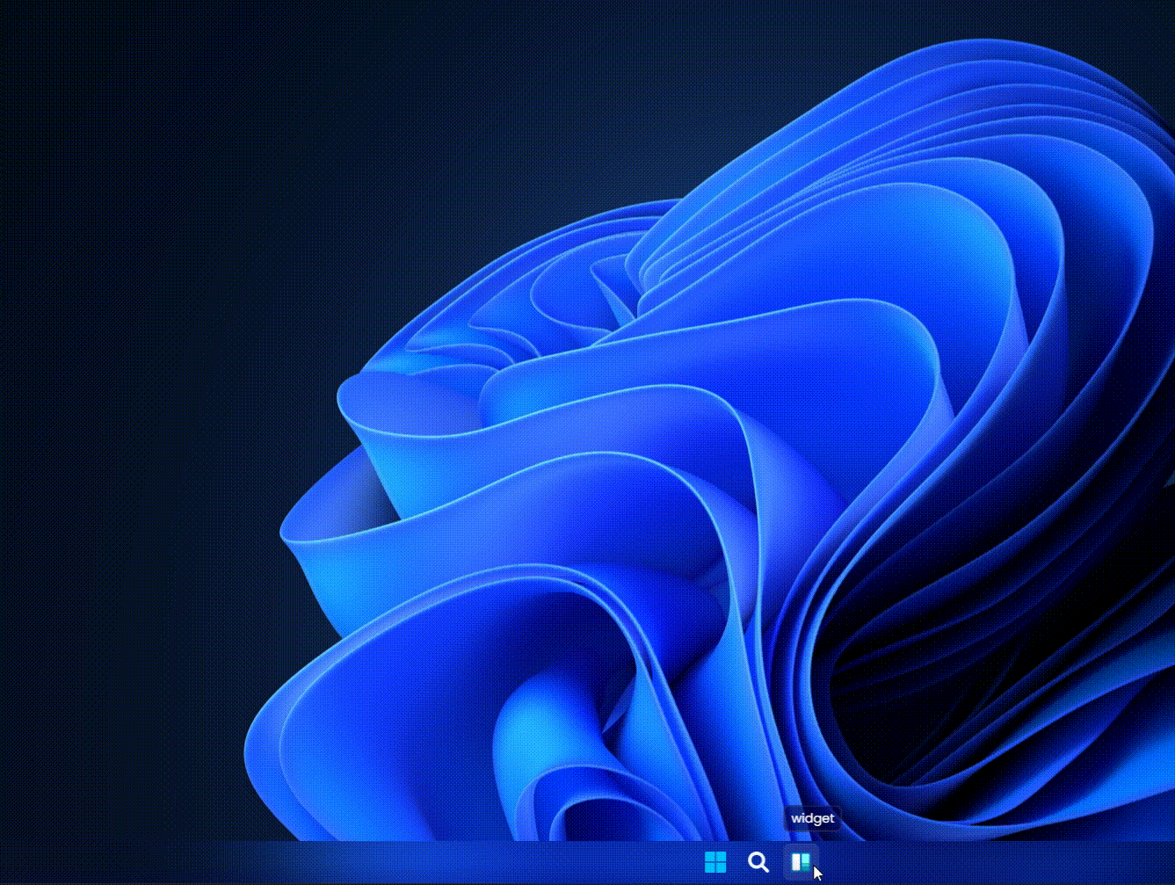Click the highlighted Widgets taskbar icon
1175x885 pixels.
801,863
